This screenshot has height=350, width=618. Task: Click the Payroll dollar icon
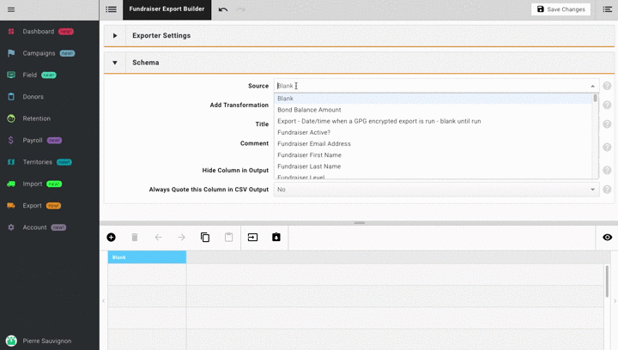(11, 140)
